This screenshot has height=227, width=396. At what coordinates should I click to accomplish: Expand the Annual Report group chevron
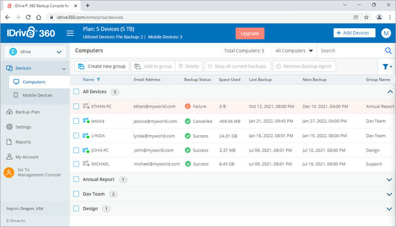pos(389,180)
